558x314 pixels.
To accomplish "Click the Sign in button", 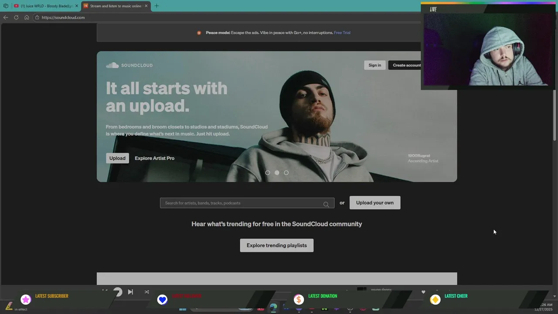I will pyautogui.click(x=374, y=65).
